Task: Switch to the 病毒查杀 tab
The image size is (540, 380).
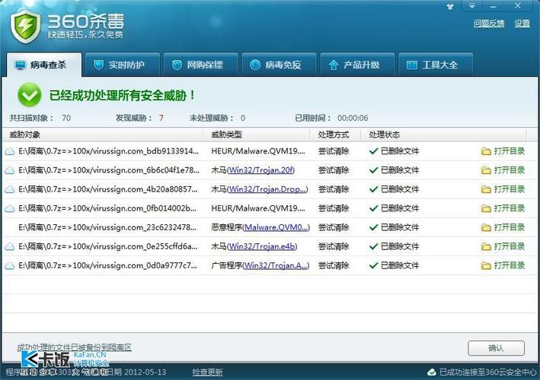Action: pyautogui.click(x=44, y=65)
